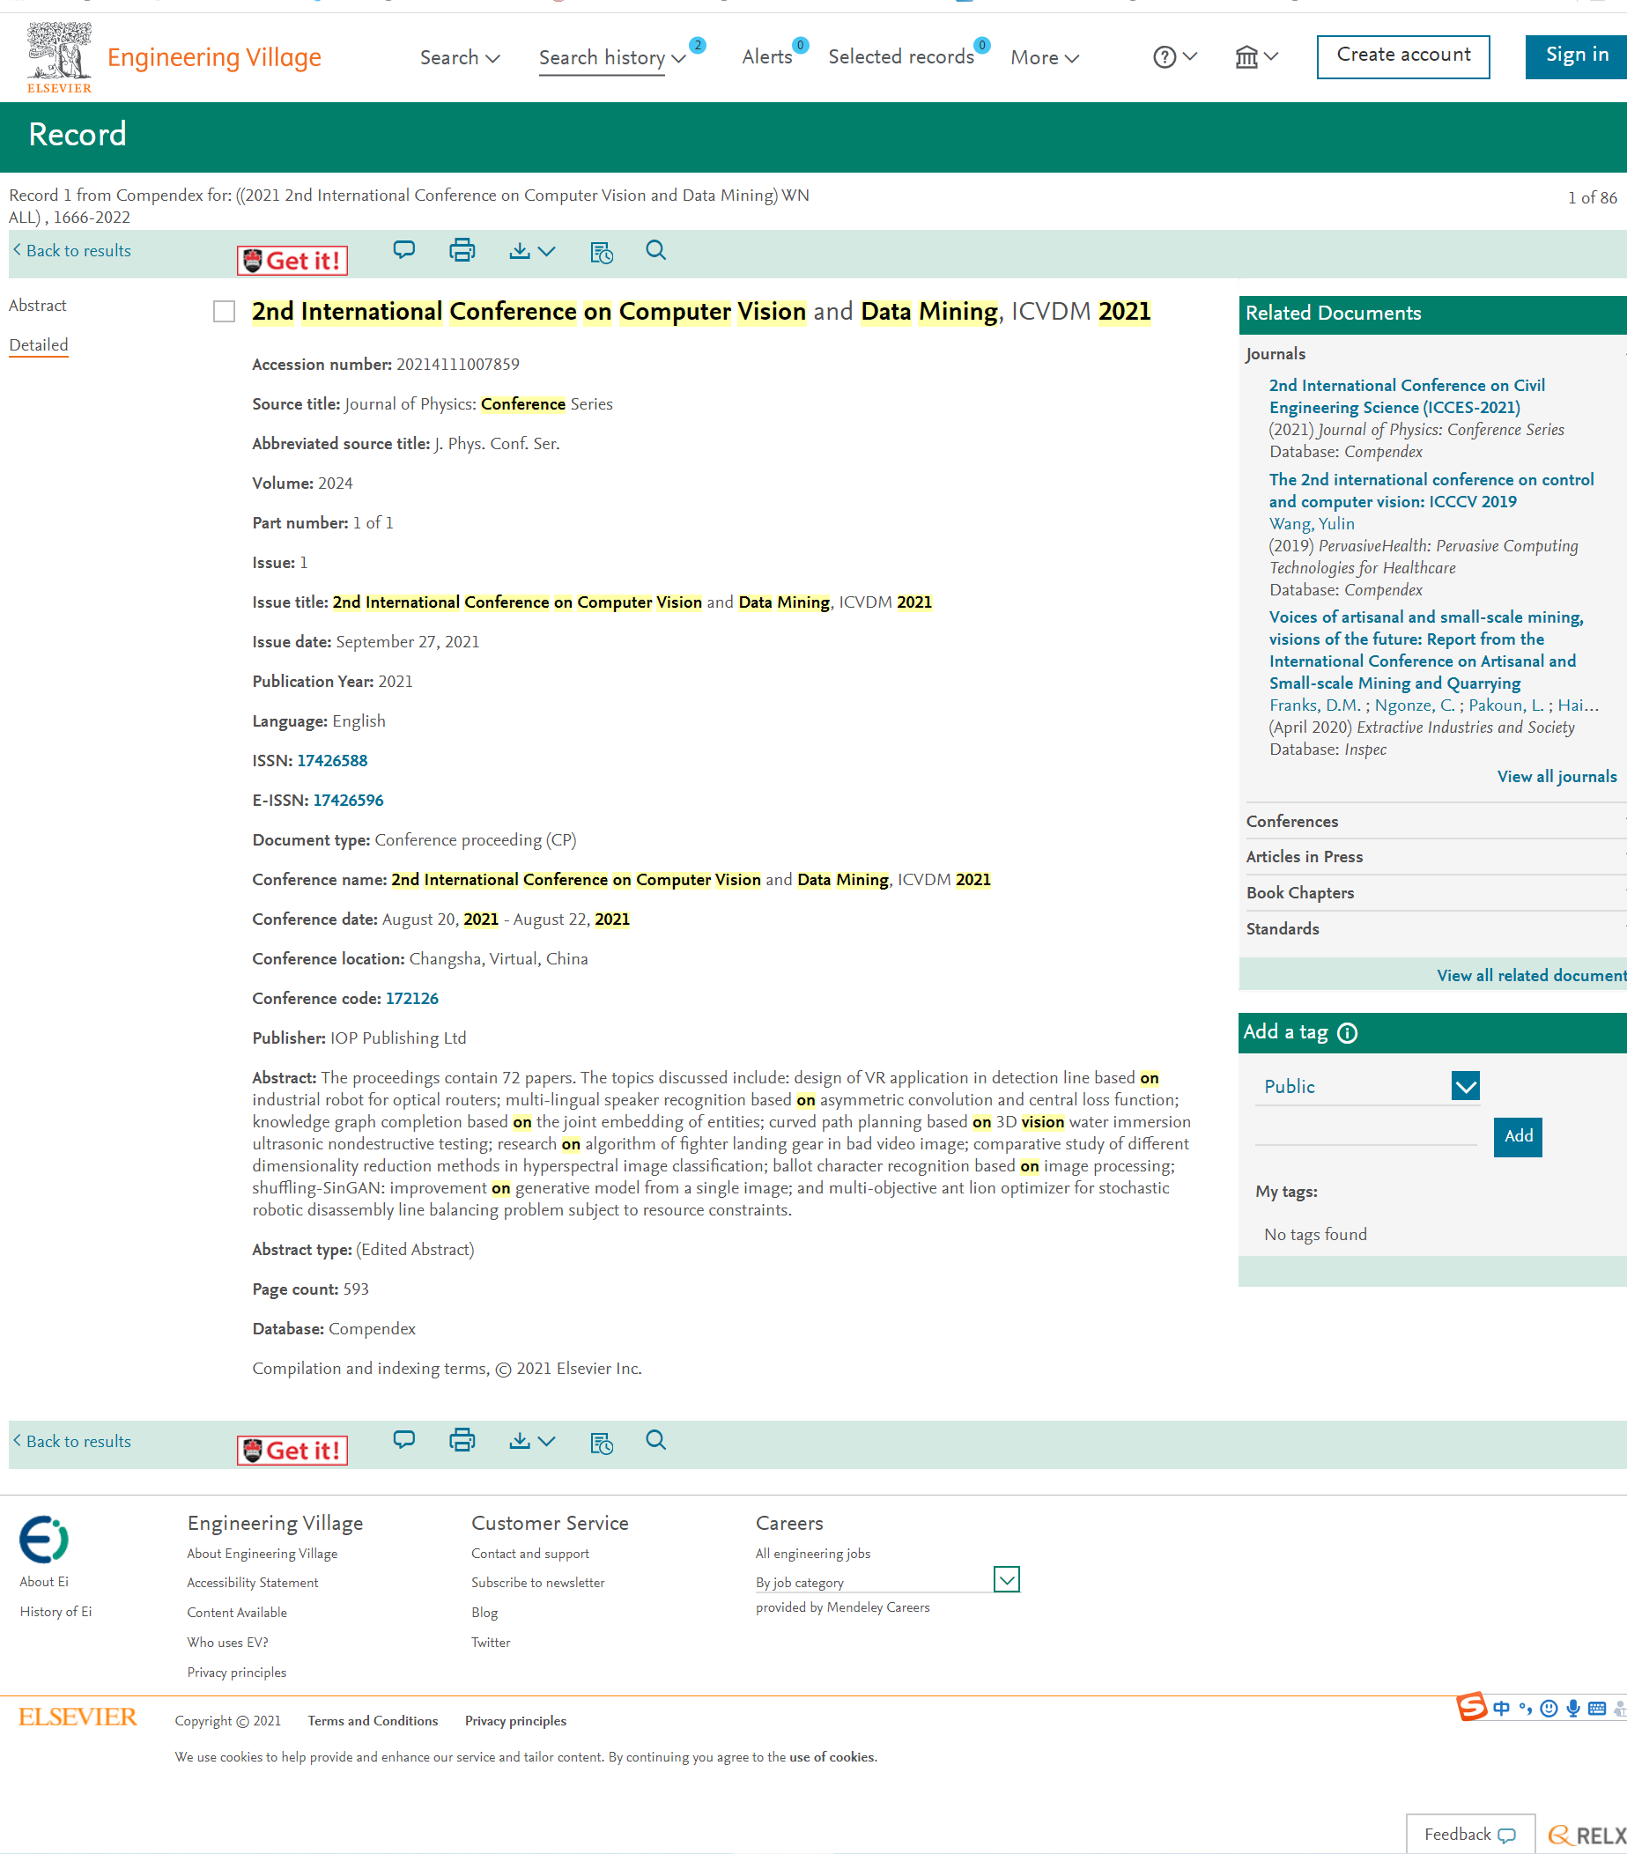Click the top search magnifier icon

(x=656, y=250)
